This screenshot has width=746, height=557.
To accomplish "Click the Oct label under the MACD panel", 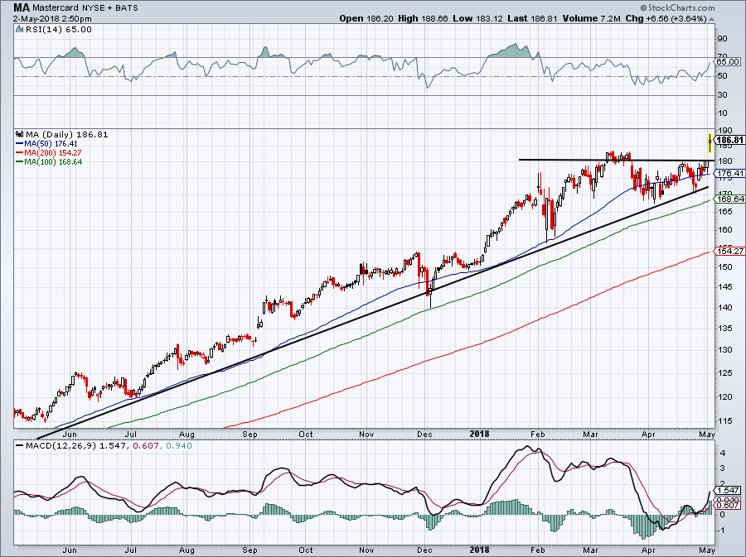I will 305,550.
